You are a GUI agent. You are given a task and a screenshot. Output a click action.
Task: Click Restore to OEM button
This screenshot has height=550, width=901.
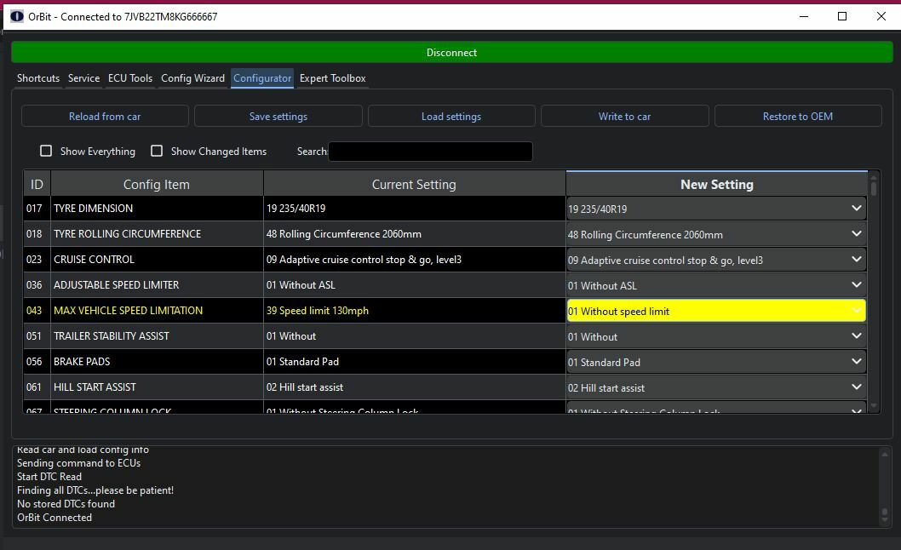tap(797, 117)
